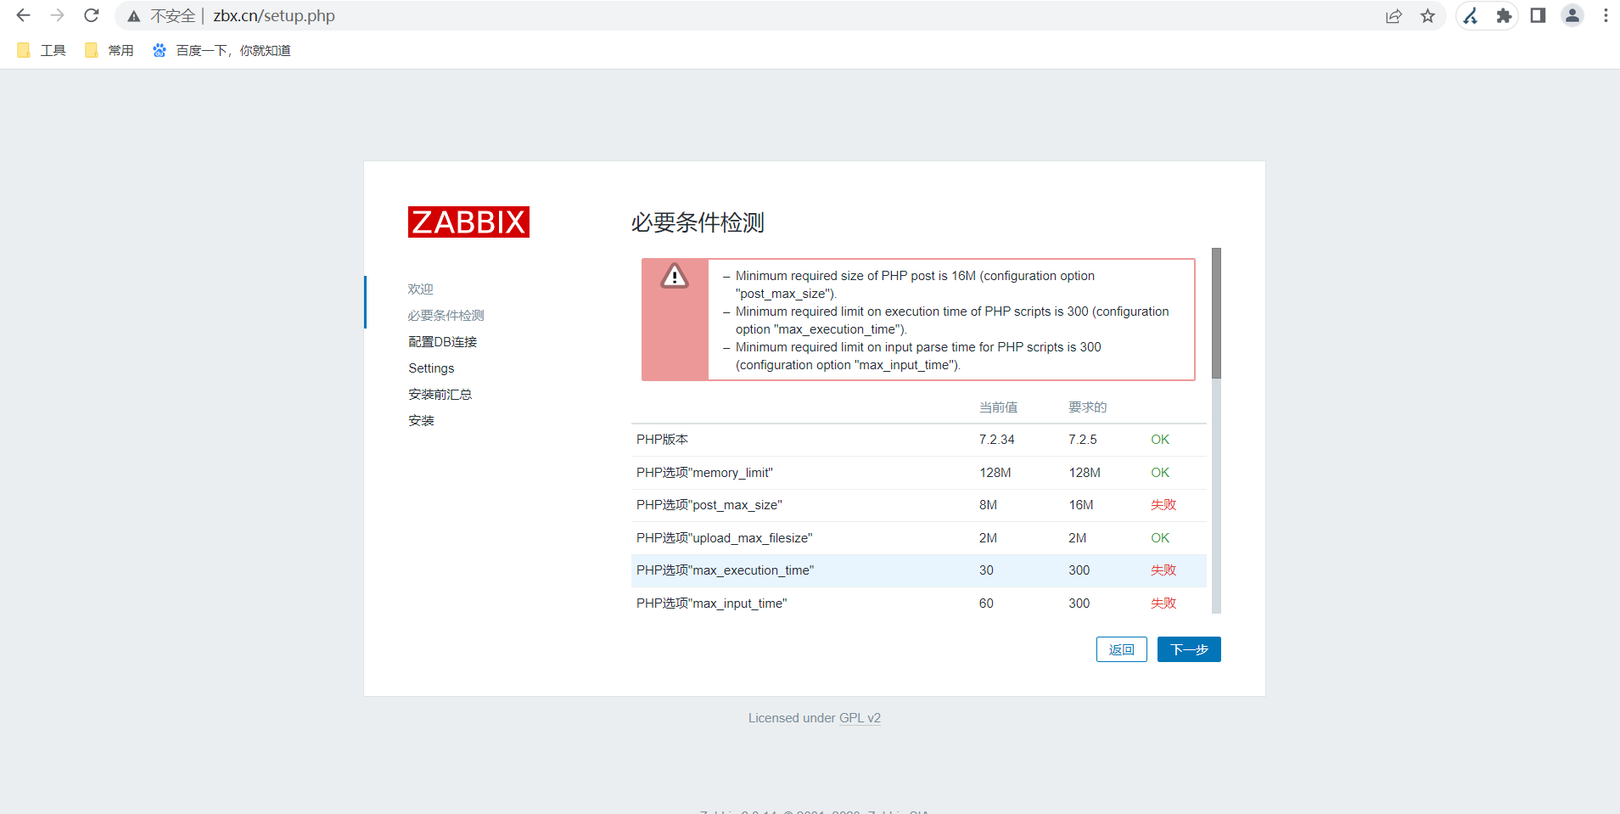1620x814 pixels.
Task: Click the max_execution_time error message line
Action: pos(952,321)
